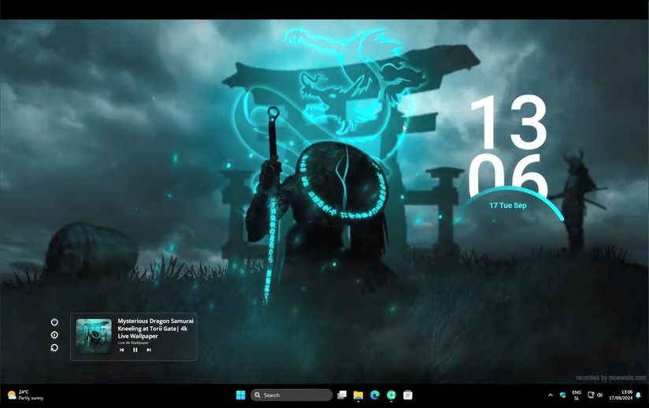Open the ENG SL language switcher

coord(577,395)
